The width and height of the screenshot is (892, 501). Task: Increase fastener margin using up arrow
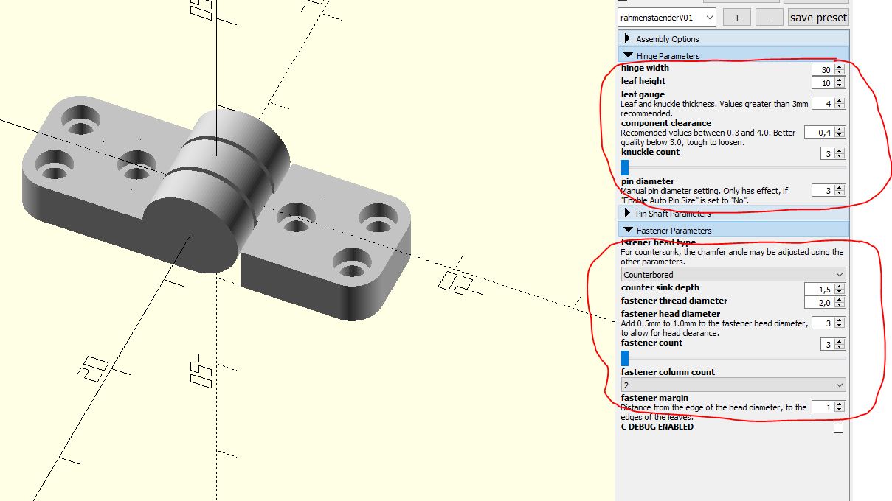pyautogui.click(x=840, y=404)
